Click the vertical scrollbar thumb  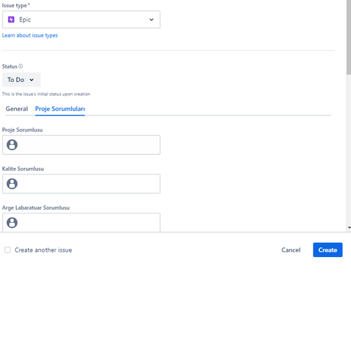click(x=349, y=37)
